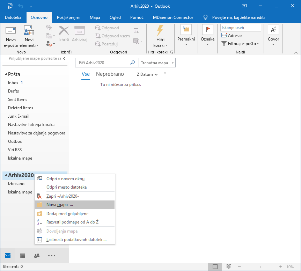Image resolution: width=301 pixels, height=271 pixels.
Task: Open the MDaemon Connector tab
Action: point(173,17)
